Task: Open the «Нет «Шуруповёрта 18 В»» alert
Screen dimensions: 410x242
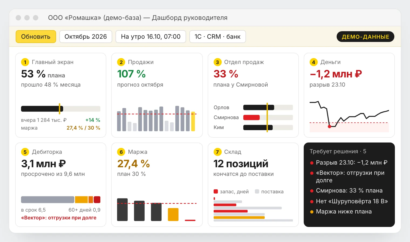Action: pyautogui.click(x=352, y=201)
